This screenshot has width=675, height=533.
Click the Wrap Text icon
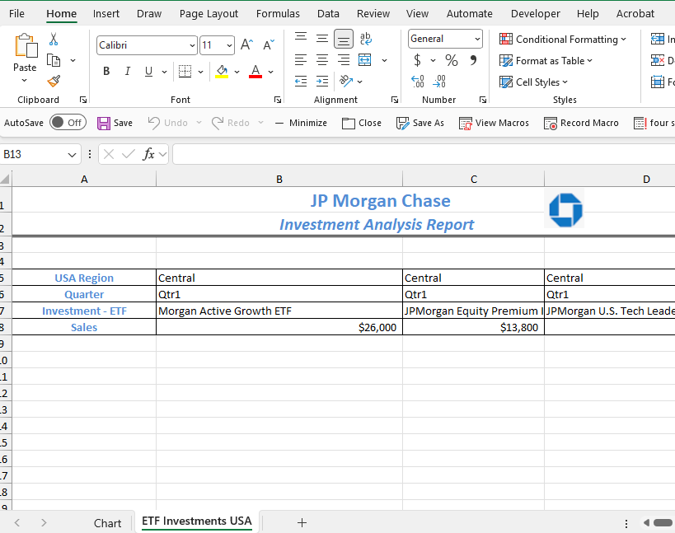(x=366, y=39)
